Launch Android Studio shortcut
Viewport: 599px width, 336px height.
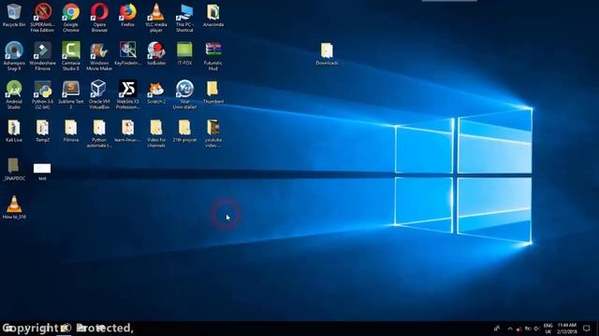(x=14, y=95)
